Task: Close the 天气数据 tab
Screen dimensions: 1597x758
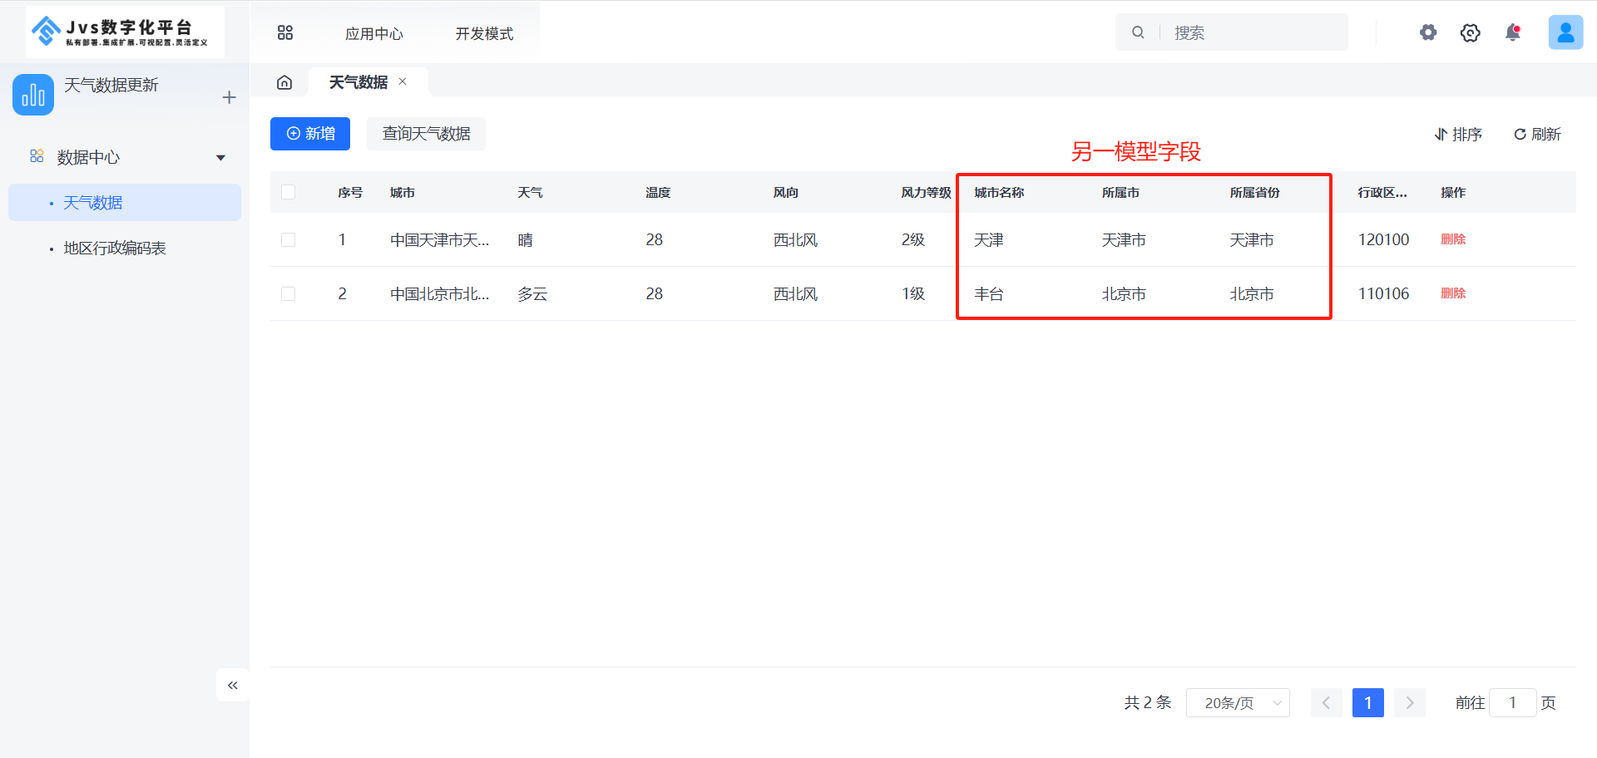Action: [403, 81]
